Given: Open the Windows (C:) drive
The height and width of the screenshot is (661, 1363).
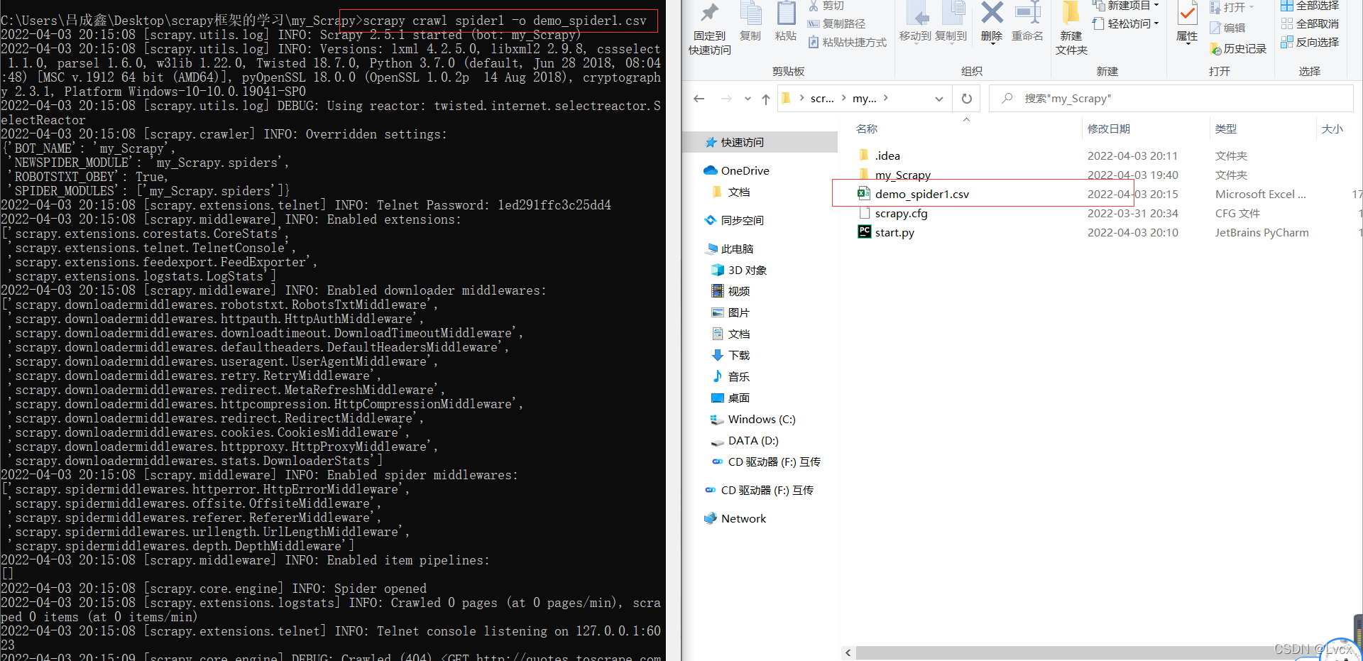Looking at the screenshot, I should 761,419.
